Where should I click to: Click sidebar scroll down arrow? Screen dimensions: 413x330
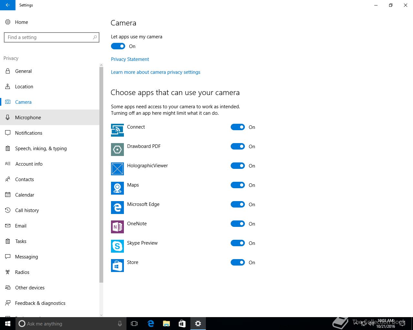click(101, 315)
